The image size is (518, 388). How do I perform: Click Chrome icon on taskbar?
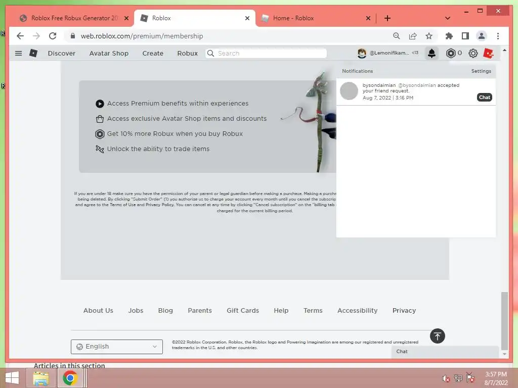point(70,378)
